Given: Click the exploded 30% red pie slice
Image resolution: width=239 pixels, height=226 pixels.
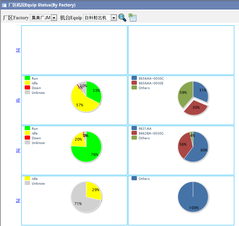Looking at the screenshot, I should 196,108.
